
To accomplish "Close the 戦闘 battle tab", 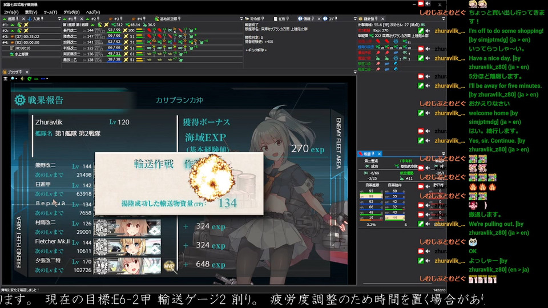I will (x=379, y=153).
